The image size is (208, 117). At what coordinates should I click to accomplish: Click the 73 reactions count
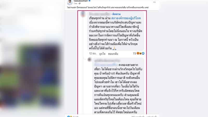pos(134,53)
